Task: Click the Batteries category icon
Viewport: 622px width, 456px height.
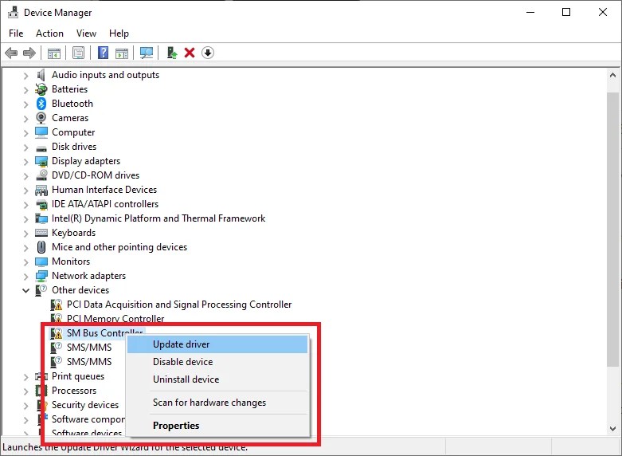Action: [41, 89]
